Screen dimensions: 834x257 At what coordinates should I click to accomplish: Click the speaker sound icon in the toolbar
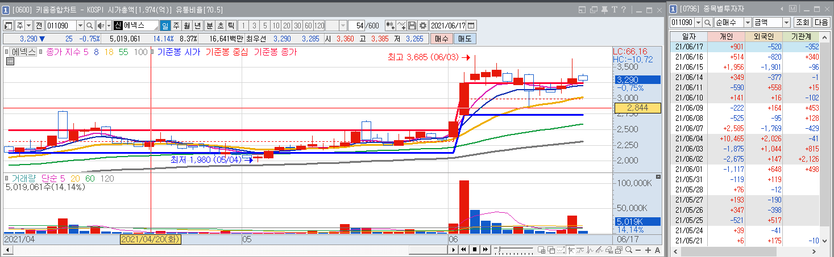[101, 26]
